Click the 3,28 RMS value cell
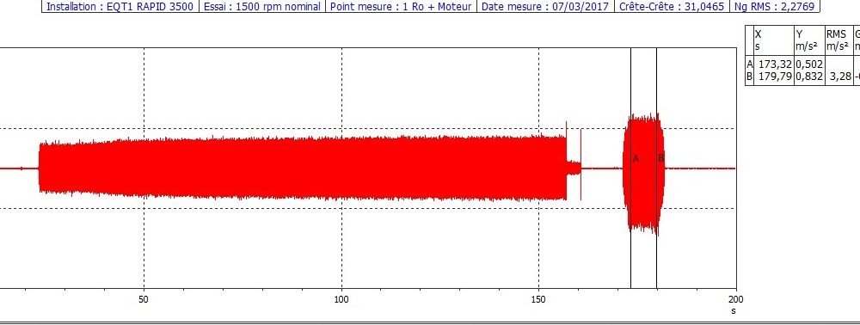The height and width of the screenshot is (325, 860). [838, 77]
